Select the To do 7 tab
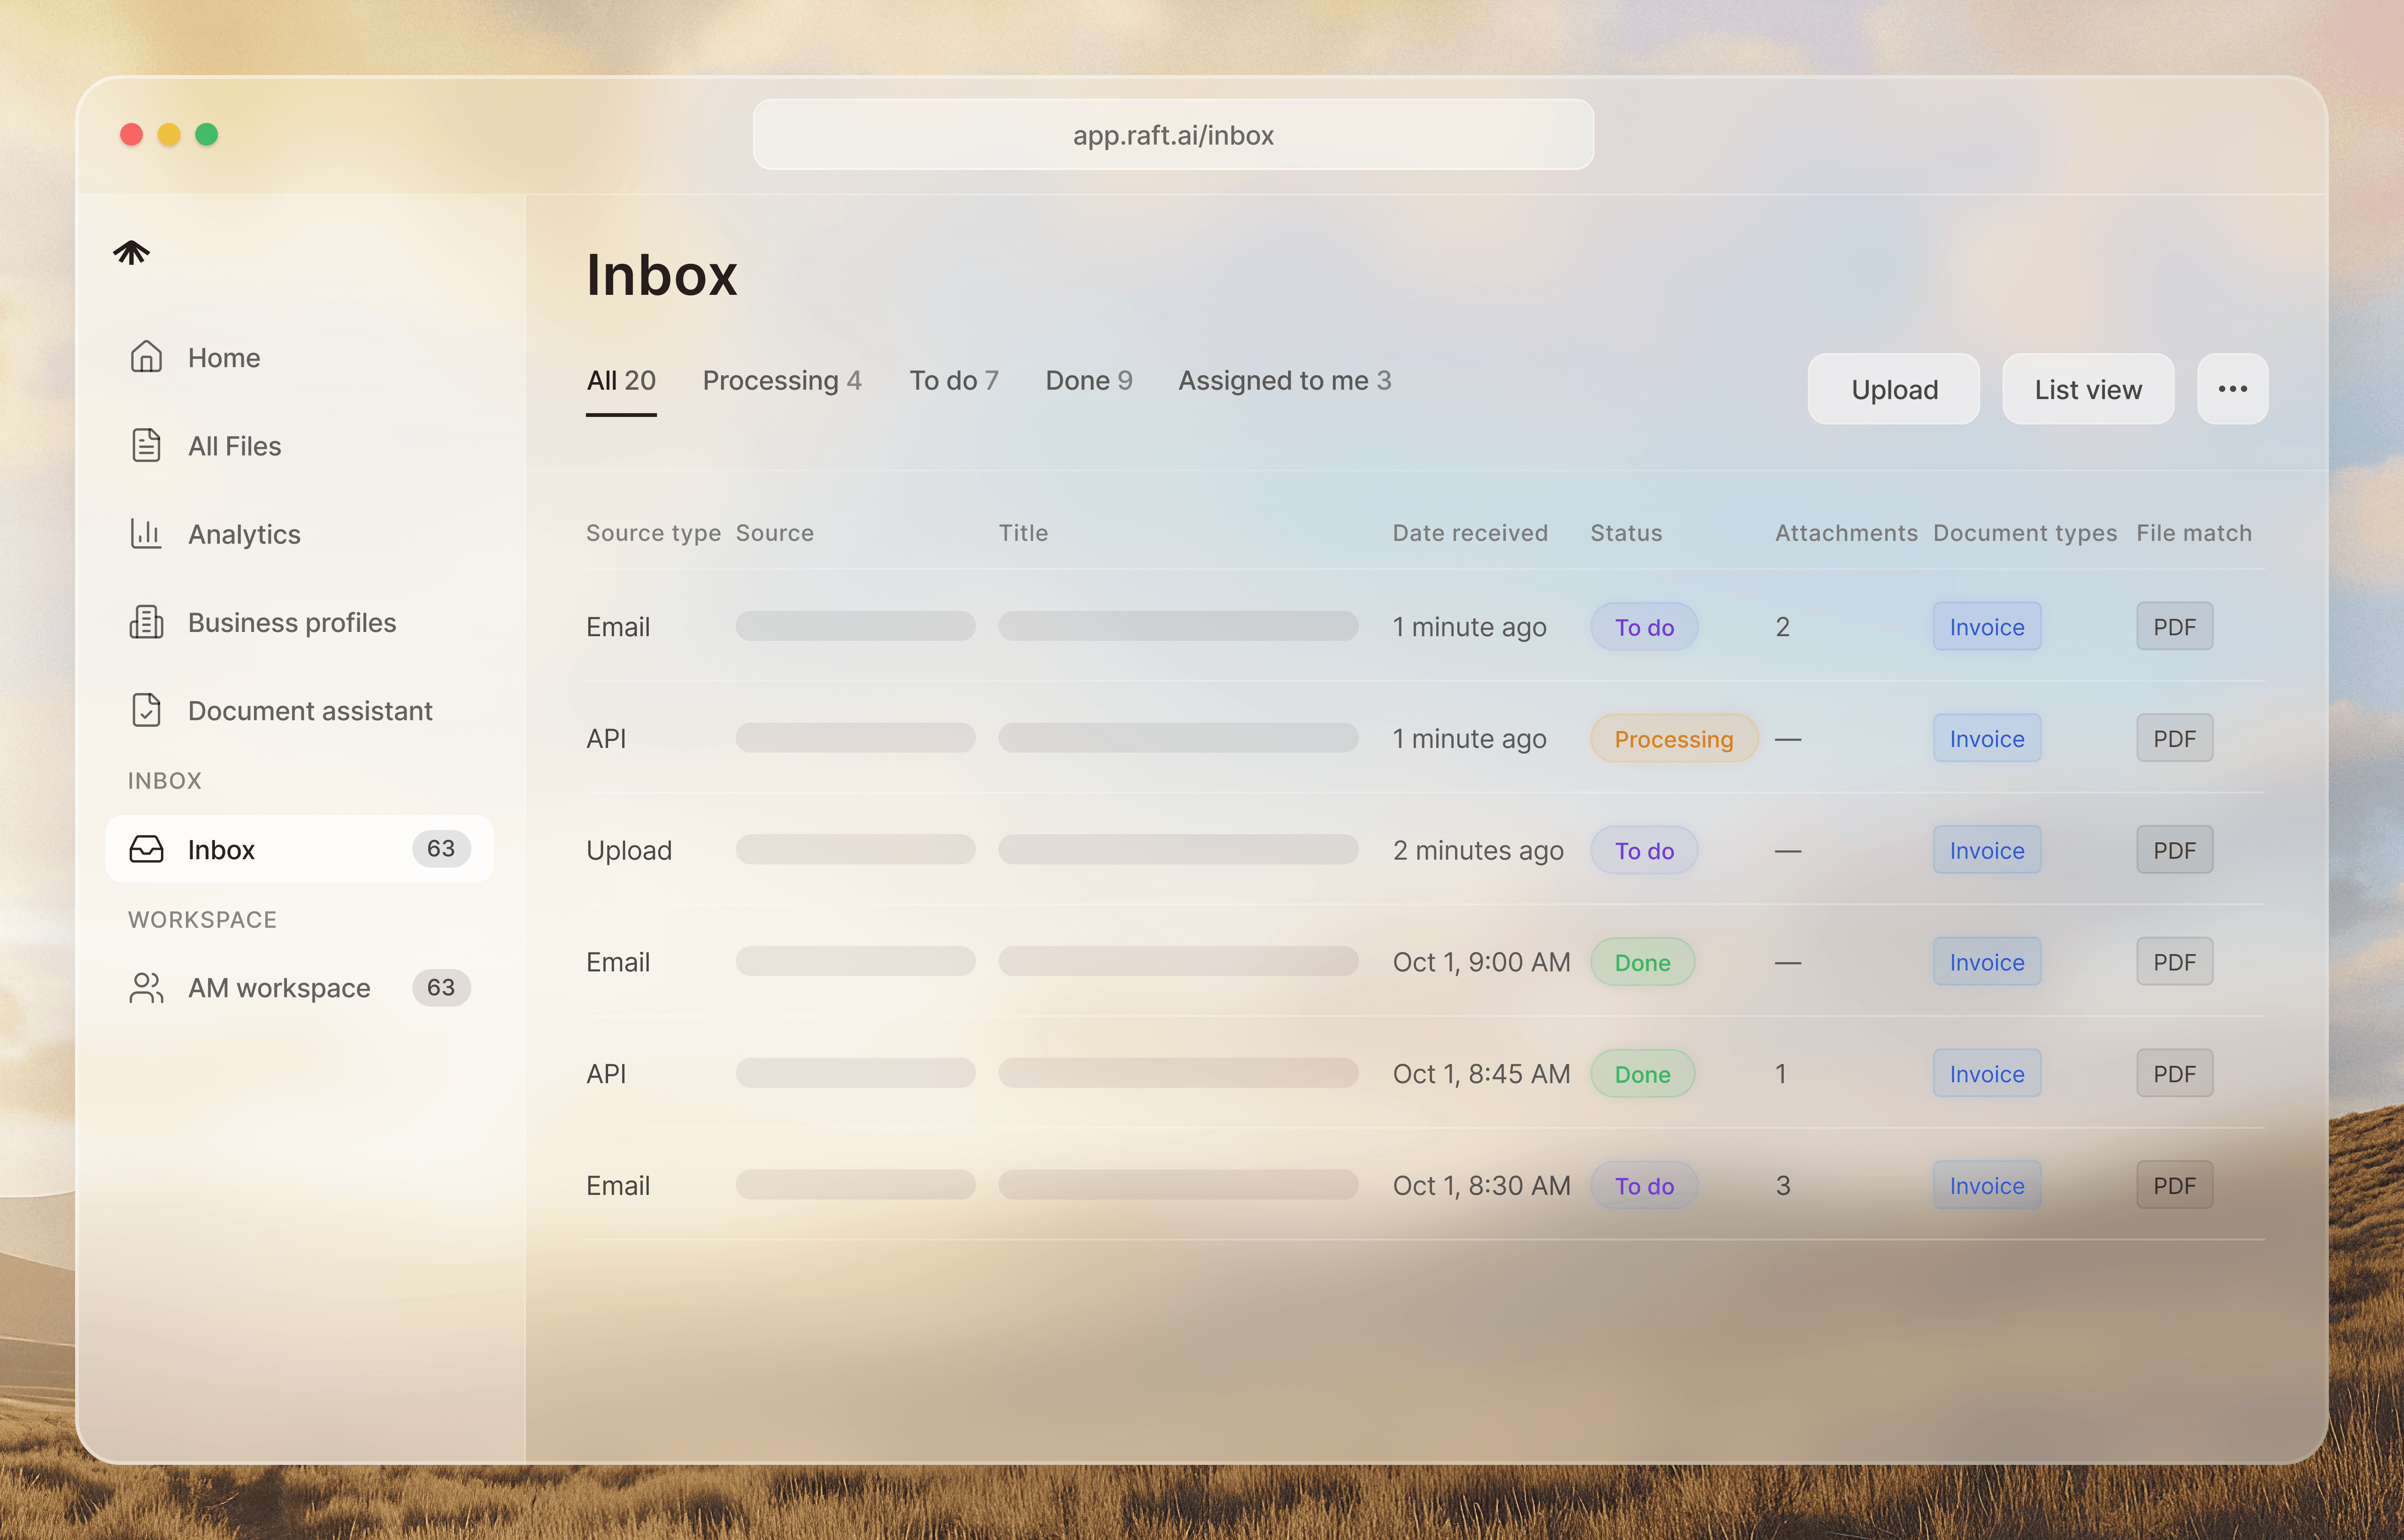 click(x=953, y=381)
